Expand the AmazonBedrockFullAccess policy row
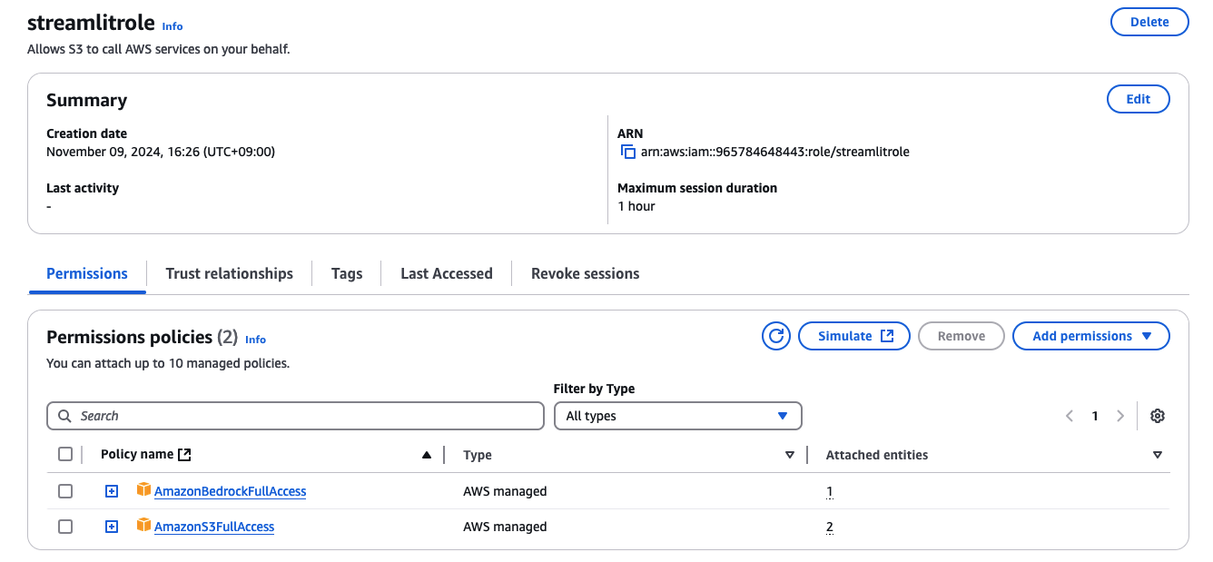This screenshot has width=1213, height=562. tap(112, 491)
